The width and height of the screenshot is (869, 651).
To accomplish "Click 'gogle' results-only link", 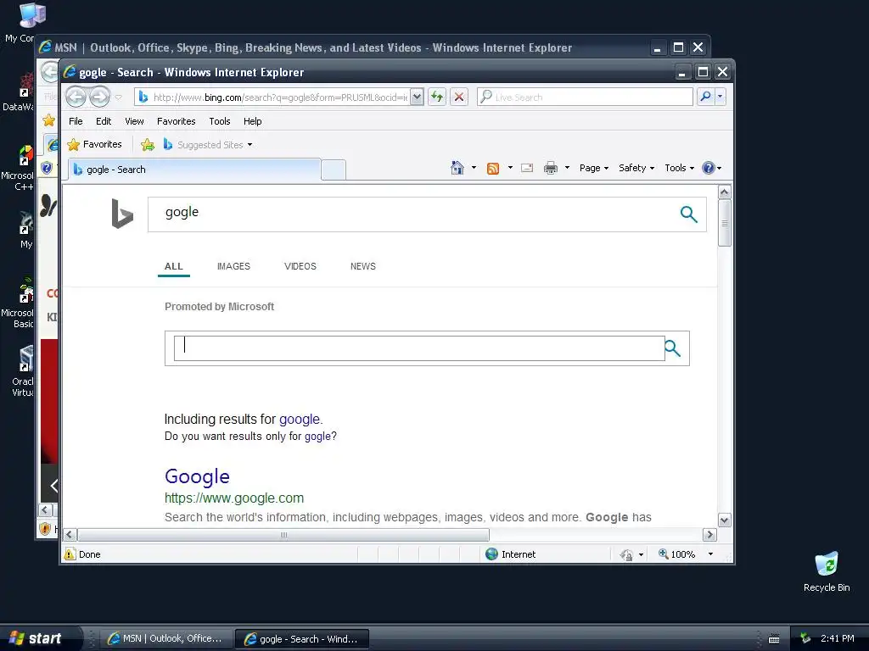I will 317,437.
